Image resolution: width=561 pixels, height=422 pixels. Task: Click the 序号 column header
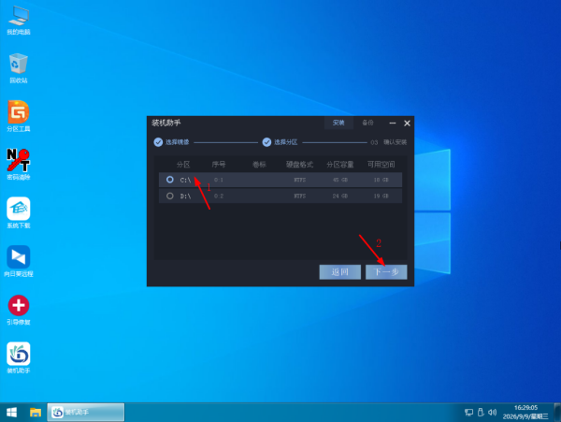(219, 165)
